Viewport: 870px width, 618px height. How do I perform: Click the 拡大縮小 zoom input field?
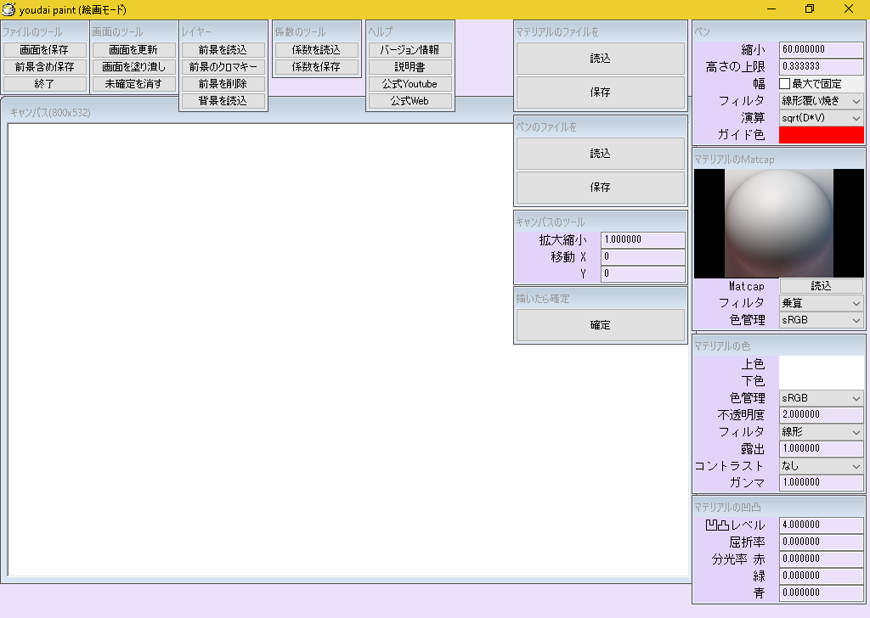(x=642, y=239)
